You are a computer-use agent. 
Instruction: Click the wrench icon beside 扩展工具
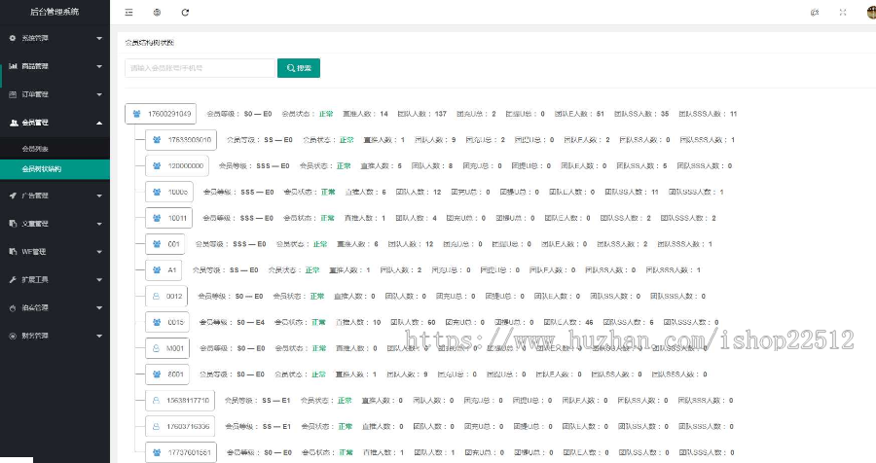(x=13, y=279)
